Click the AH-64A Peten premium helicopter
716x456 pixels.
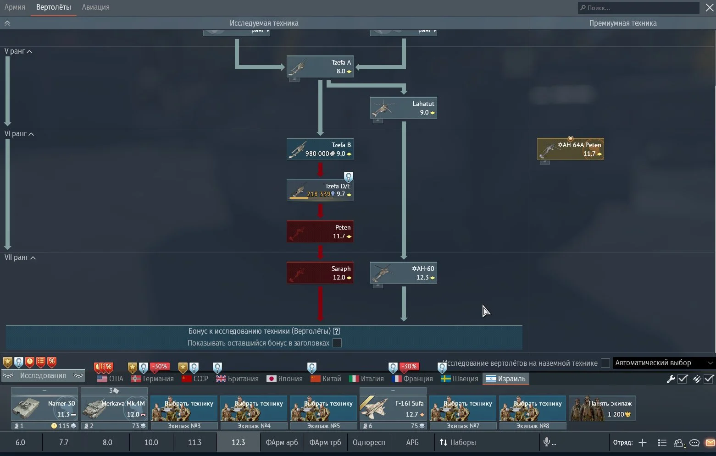570,149
